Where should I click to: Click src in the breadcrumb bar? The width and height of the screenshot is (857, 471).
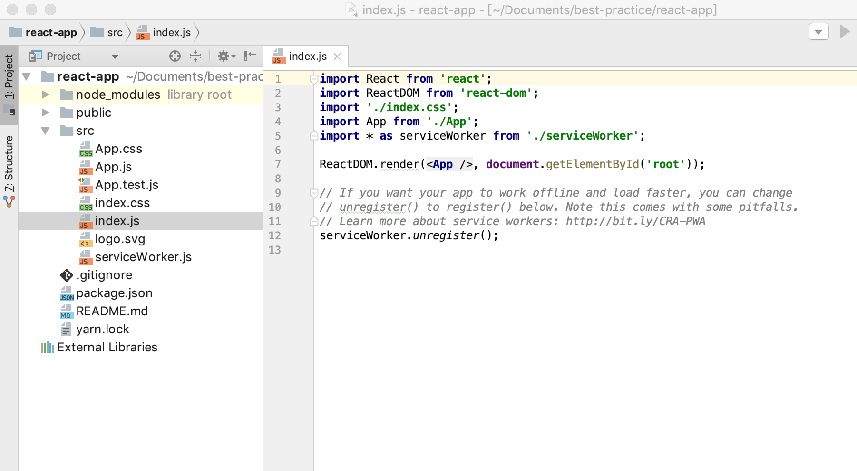[115, 32]
